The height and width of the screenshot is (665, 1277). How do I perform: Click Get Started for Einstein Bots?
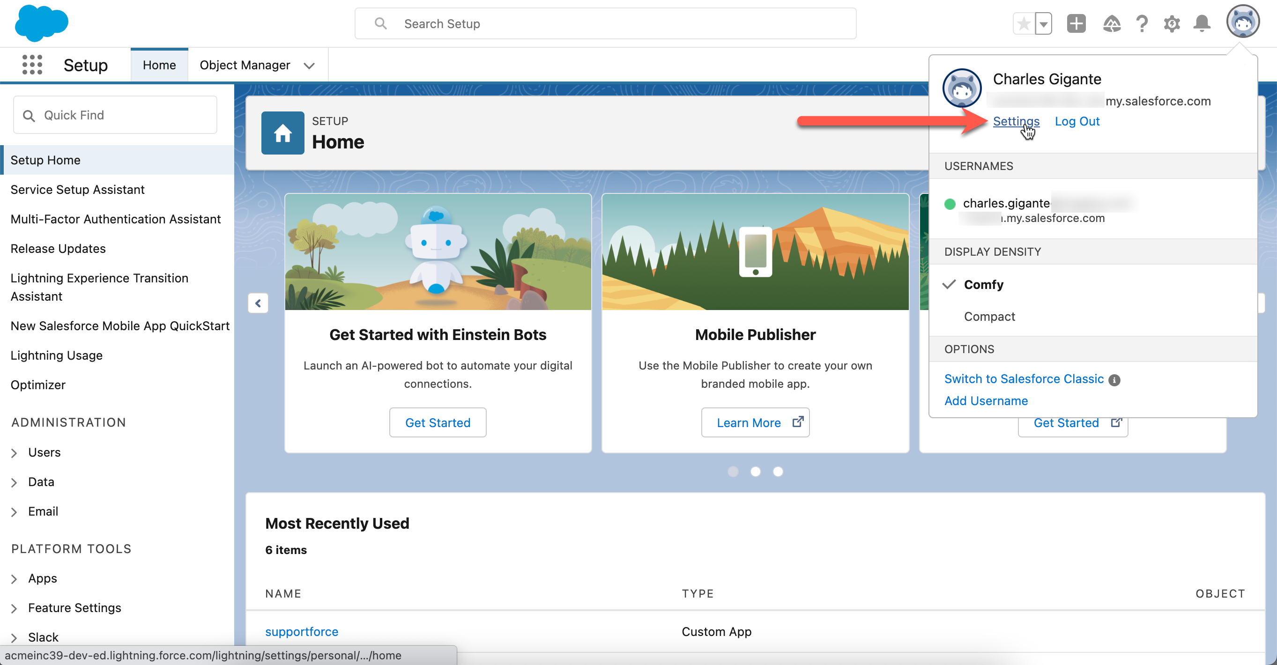(437, 422)
